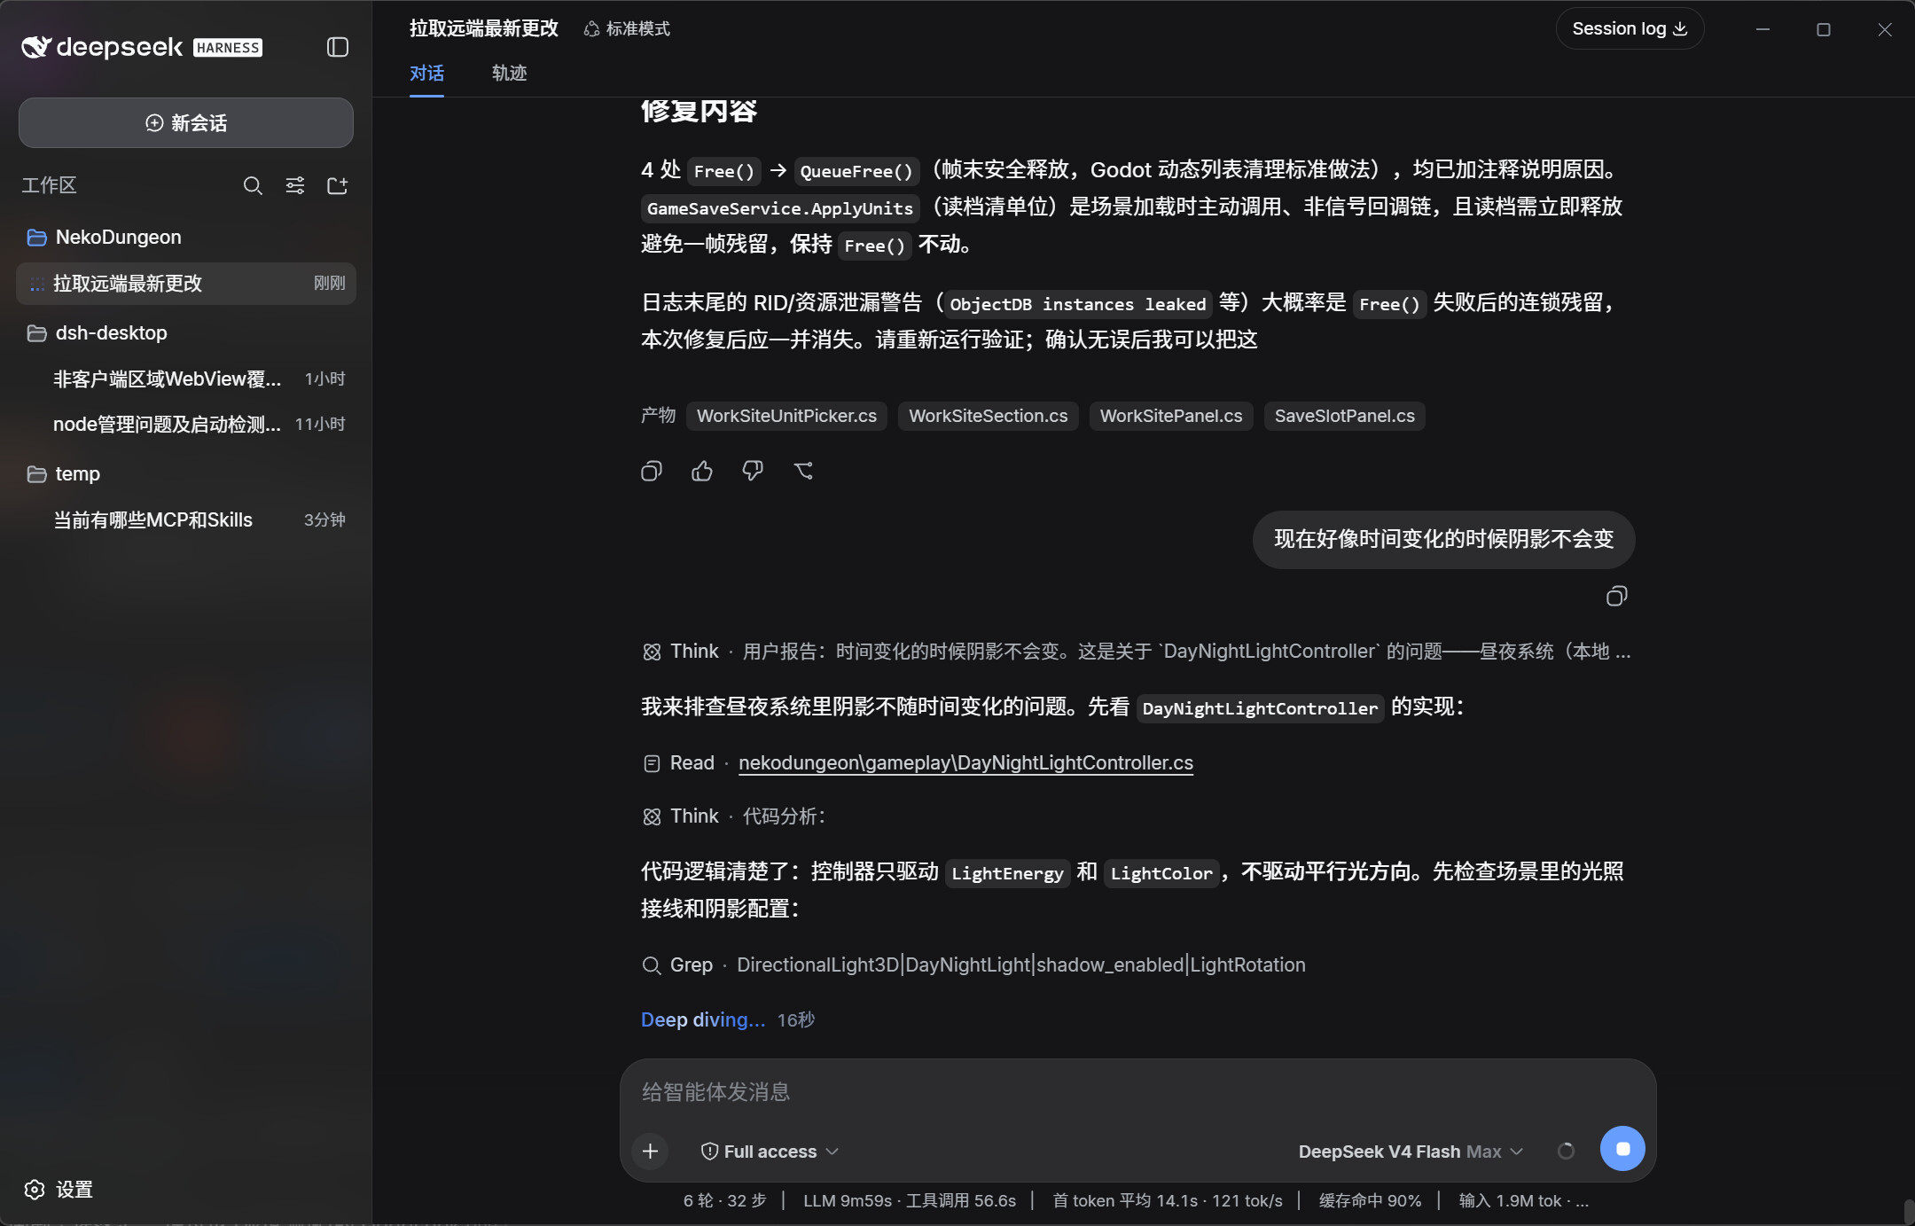The image size is (1915, 1226).
Task: Click the LLM 9m59s status entry
Action: point(910,1201)
